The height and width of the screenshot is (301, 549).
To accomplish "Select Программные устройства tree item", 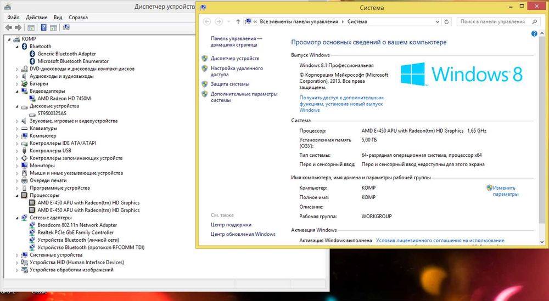I will pos(59,188).
